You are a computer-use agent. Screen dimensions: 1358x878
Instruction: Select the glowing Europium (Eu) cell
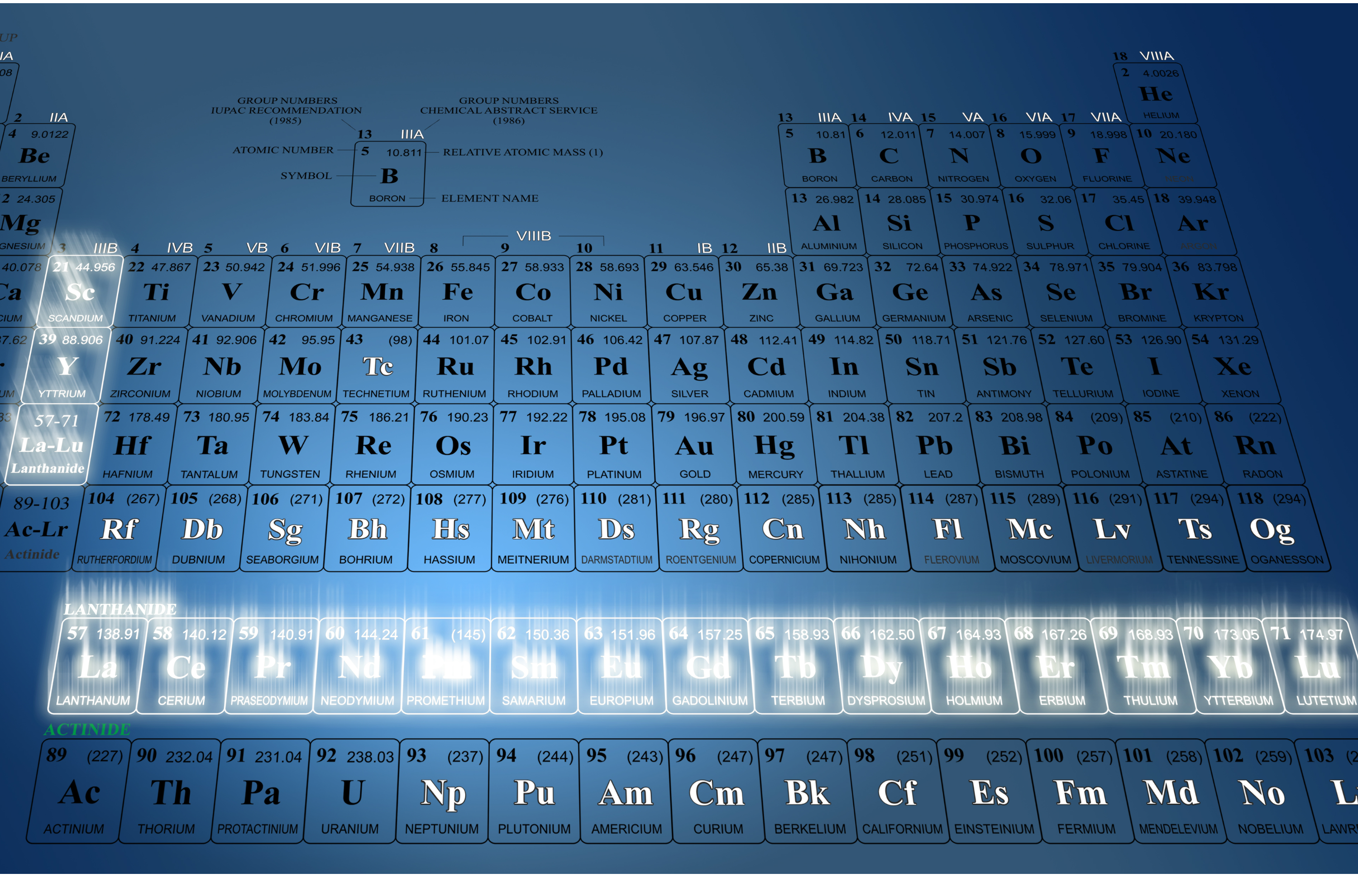(621, 666)
